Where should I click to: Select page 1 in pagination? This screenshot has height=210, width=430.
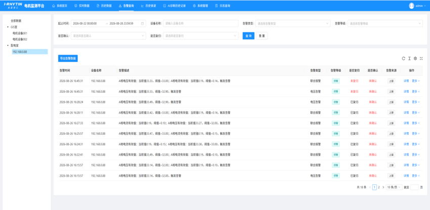(x=374, y=187)
